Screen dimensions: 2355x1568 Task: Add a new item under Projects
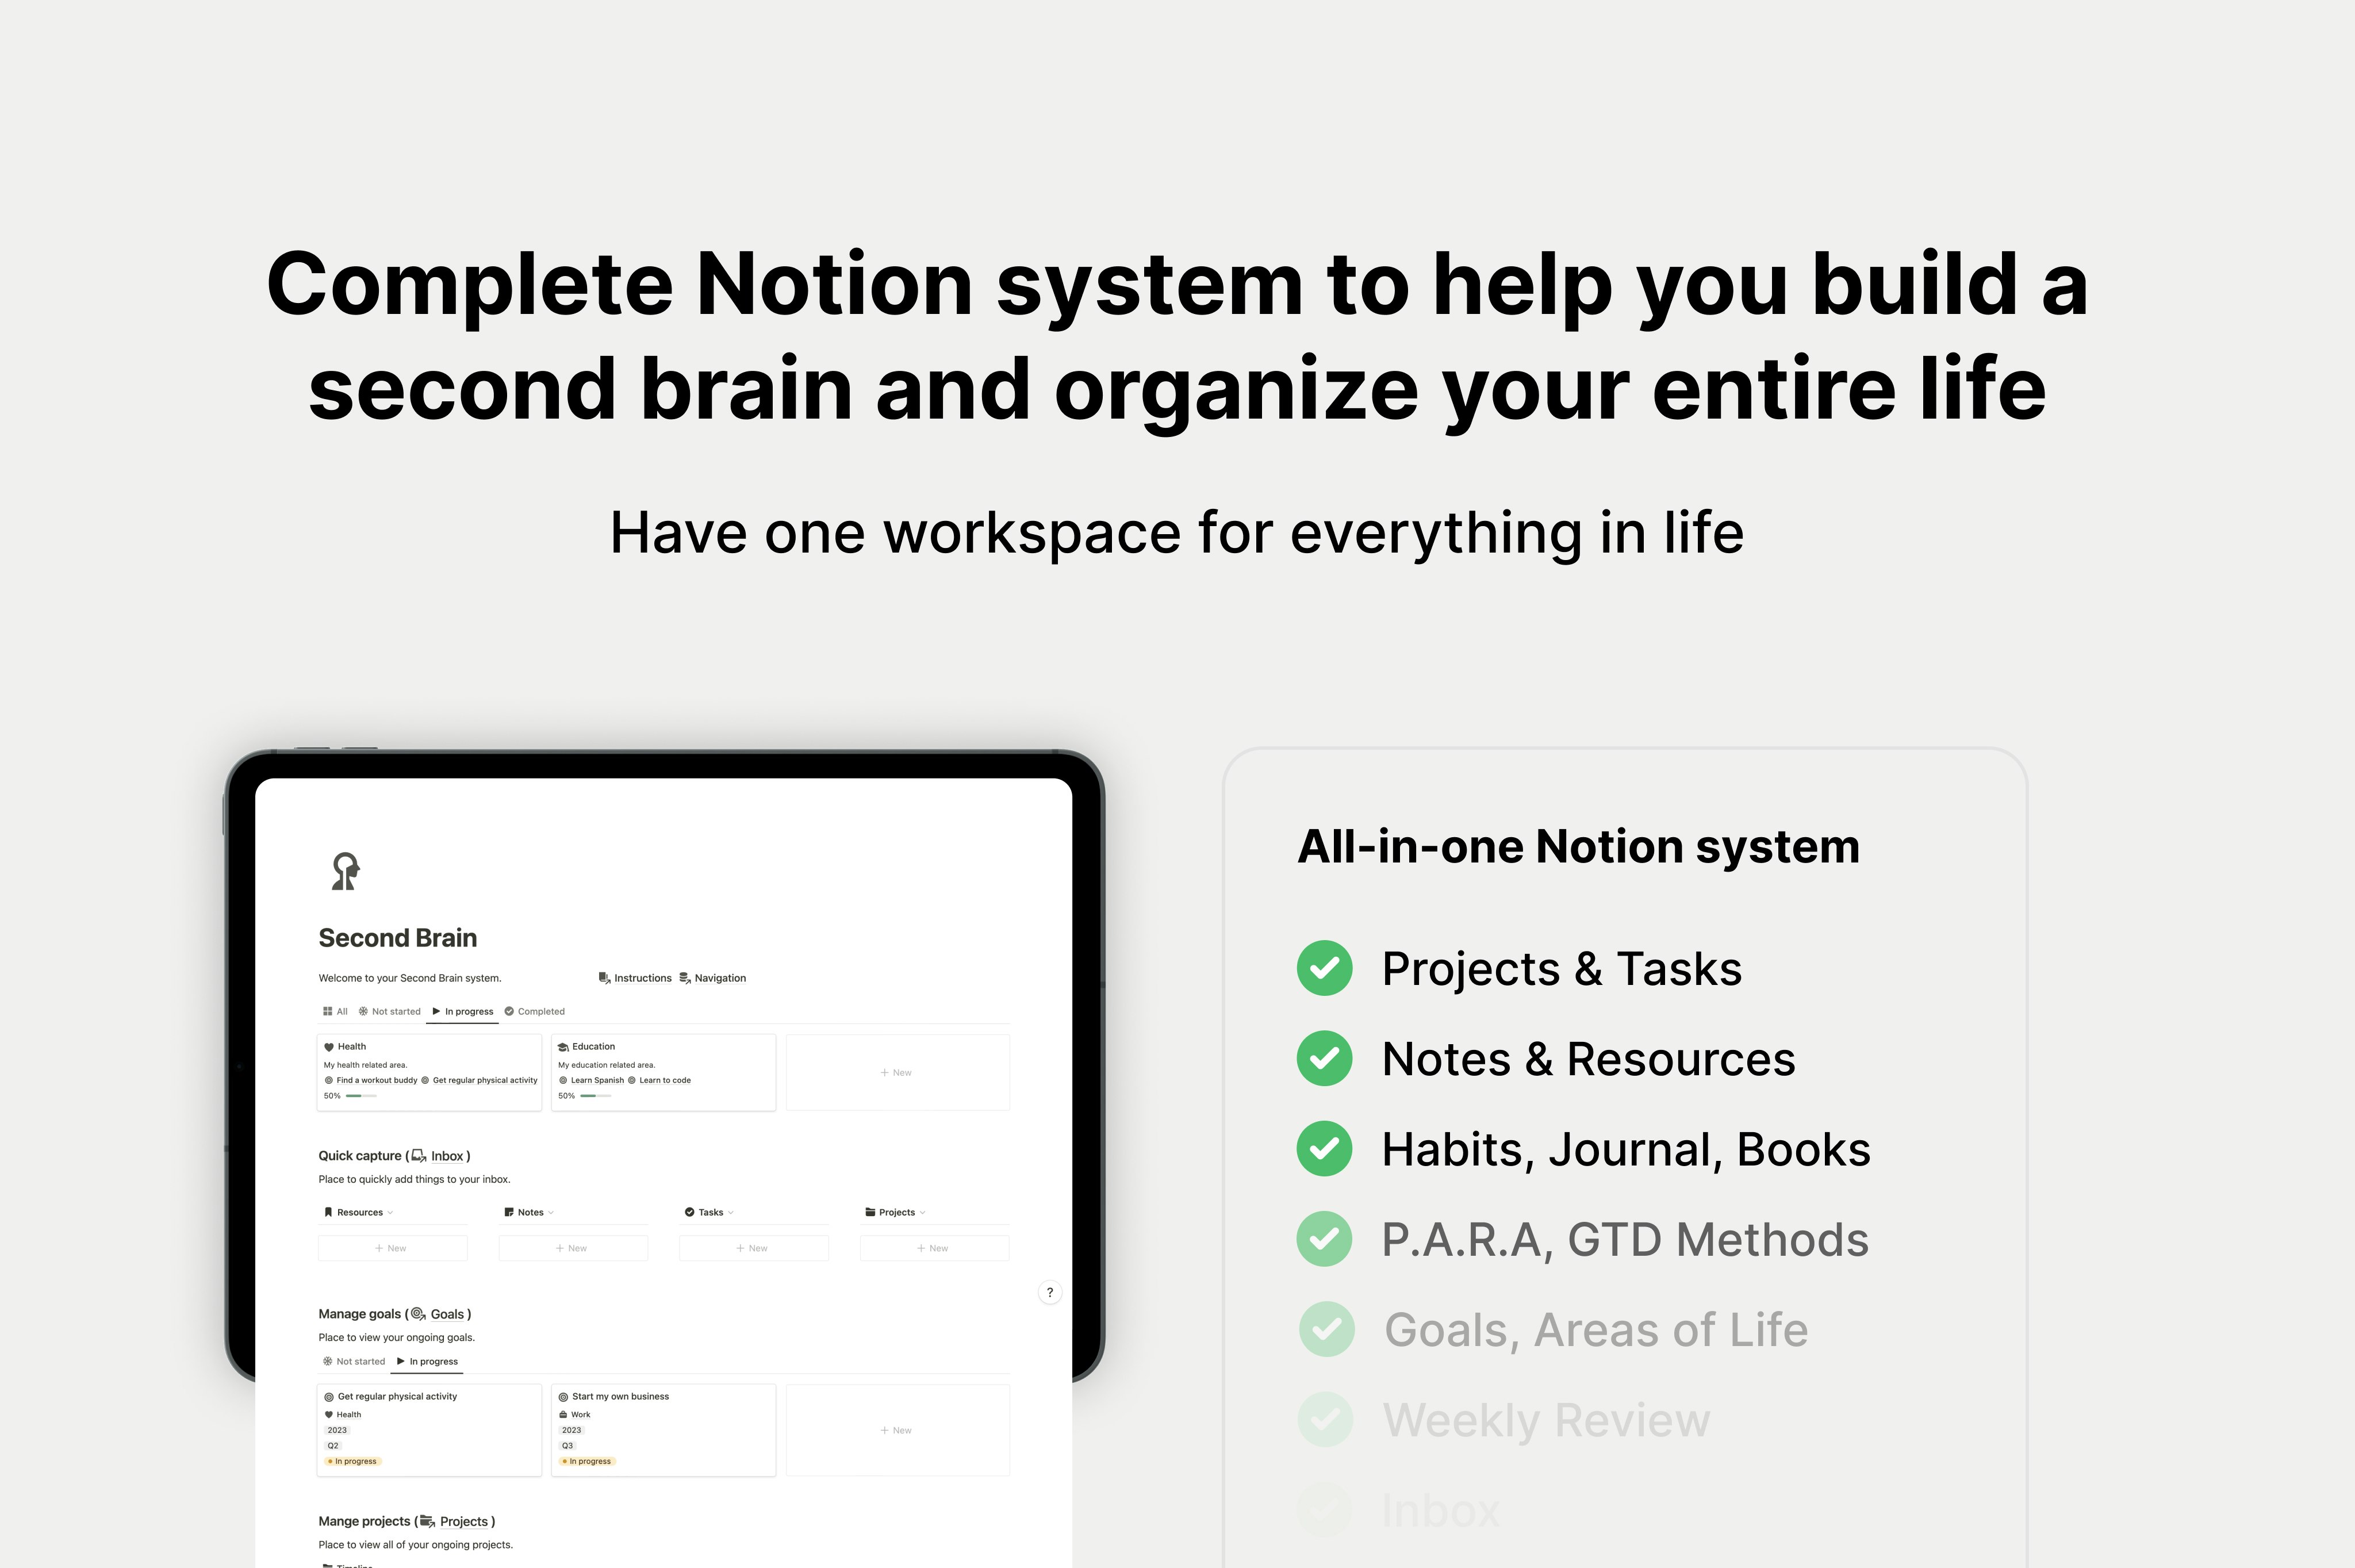click(x=934, y=1248)
